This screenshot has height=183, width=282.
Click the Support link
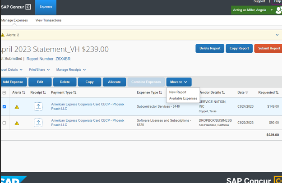(259, 1)
